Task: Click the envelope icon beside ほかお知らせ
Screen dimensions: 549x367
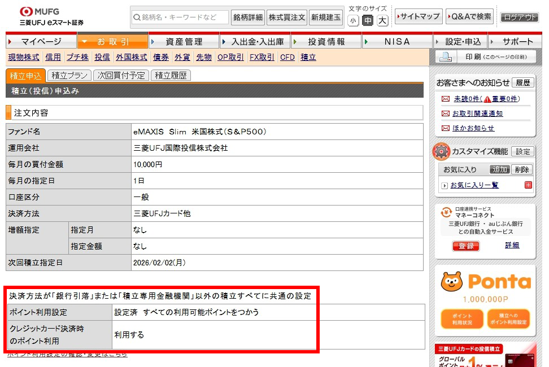Action: pyautogui.click(x=446, y=128)
